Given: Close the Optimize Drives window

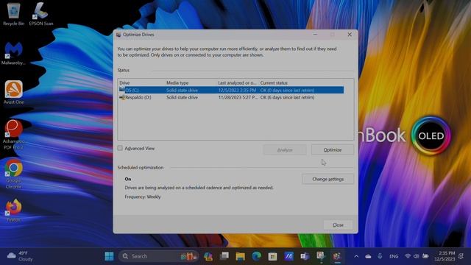Looking at the screenshot, I should coord(350,35).
